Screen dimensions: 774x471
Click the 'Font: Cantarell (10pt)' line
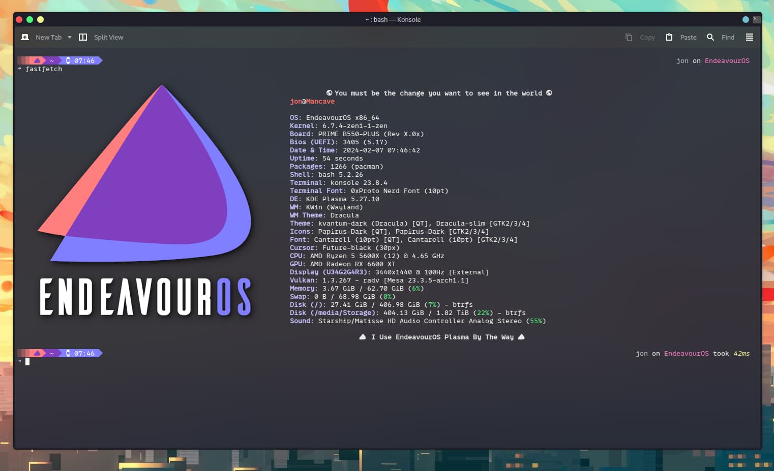click(404, 240)
